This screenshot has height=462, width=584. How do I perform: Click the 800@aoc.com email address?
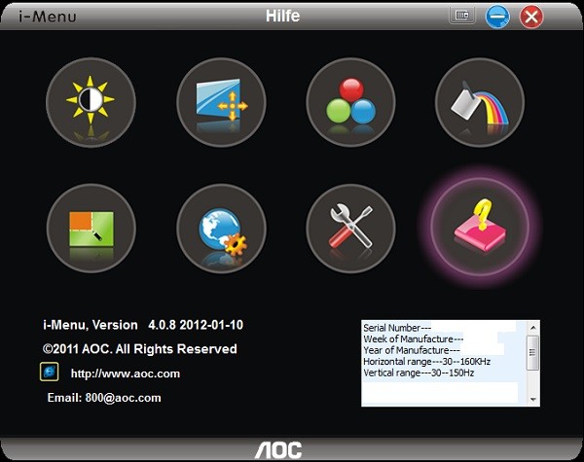[x=123, y=398]
